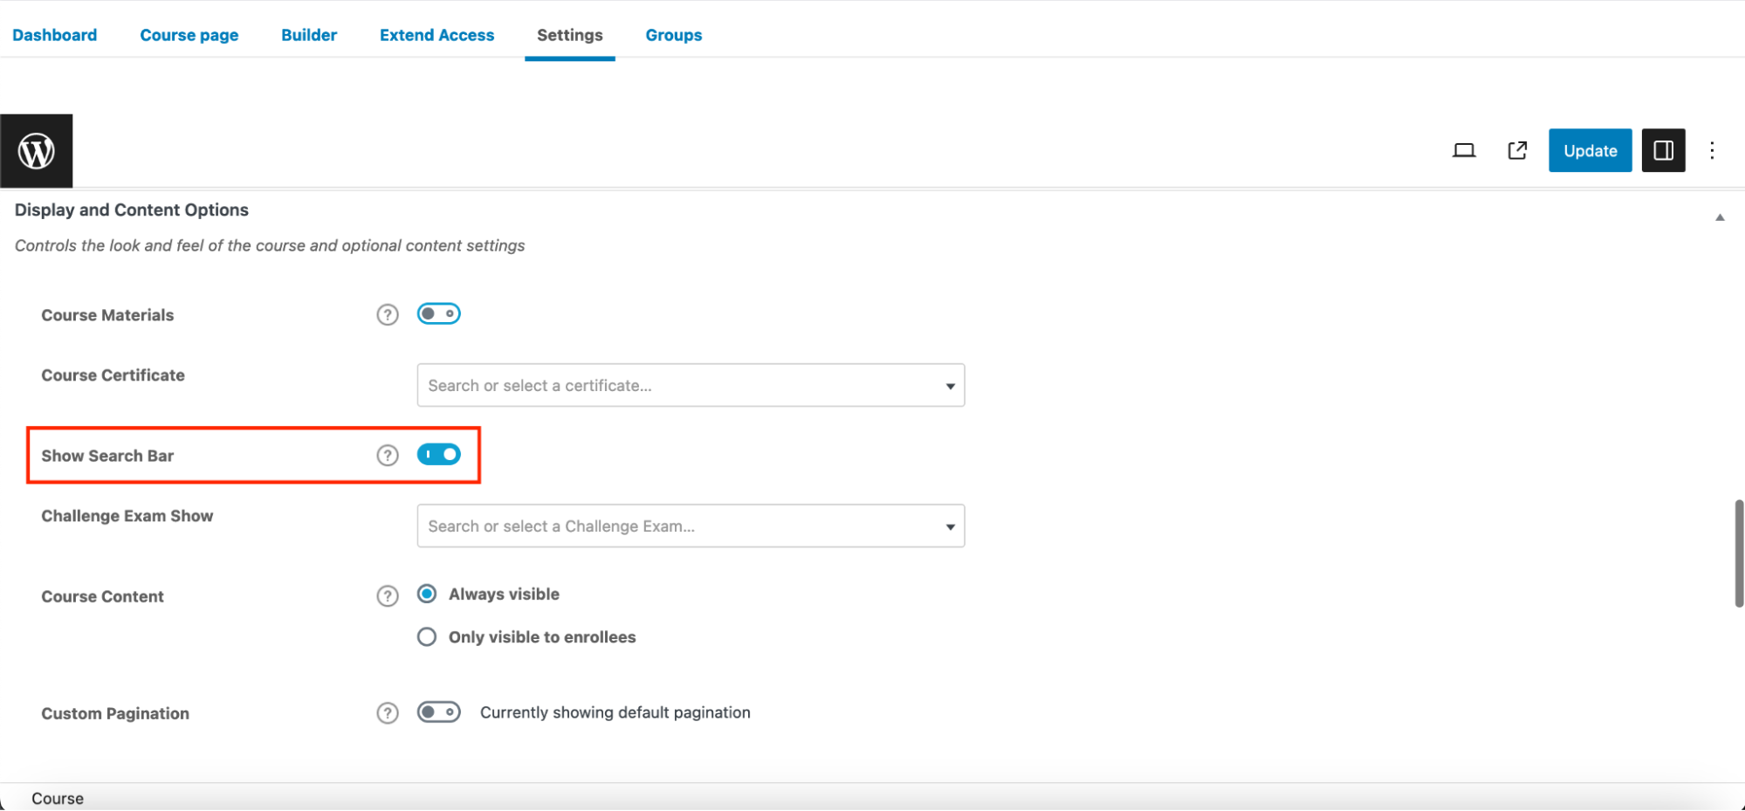Open the device preview laptop icon
The image size is (1745, 811).
1464,151
